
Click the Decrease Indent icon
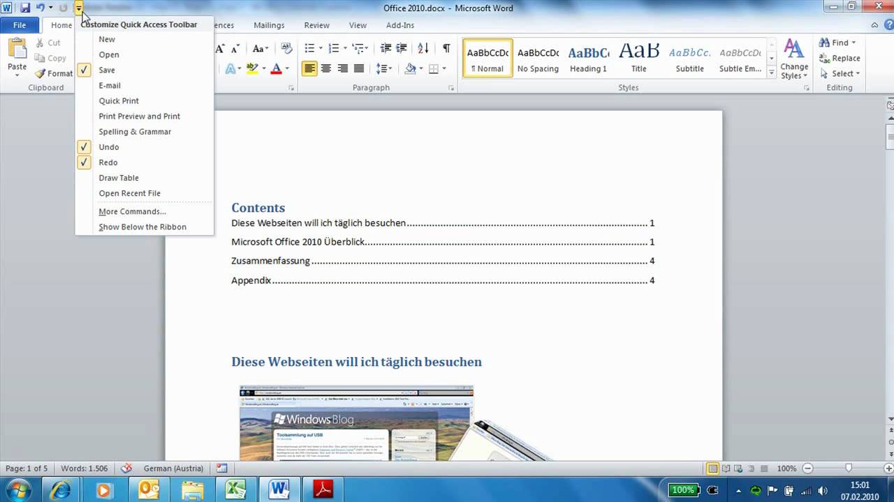(386, 49)
